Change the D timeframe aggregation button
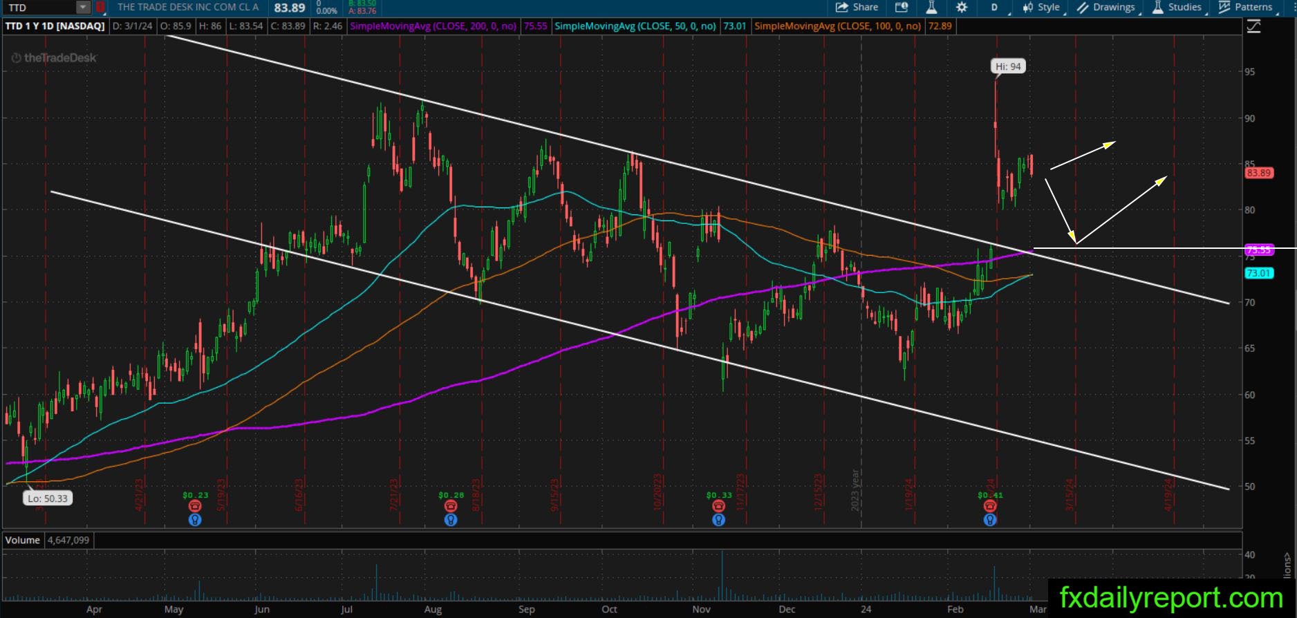Screen dimensions: 1297x618 click(x=994, y=7)
